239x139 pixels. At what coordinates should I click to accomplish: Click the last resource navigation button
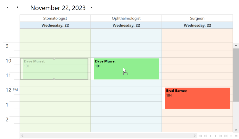pyautogui.click(x=226, y=136)
